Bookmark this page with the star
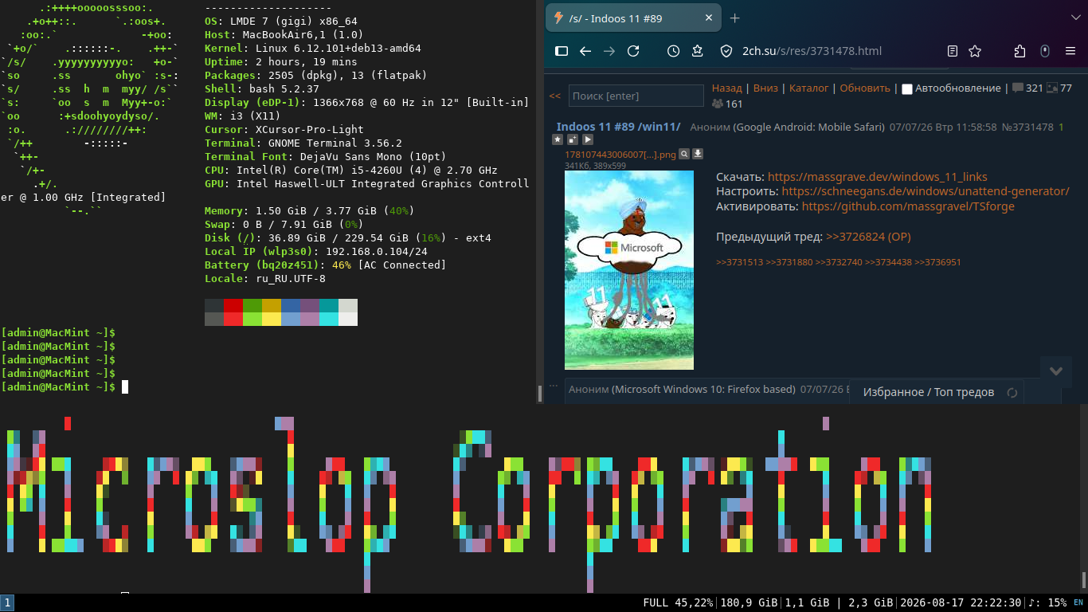1088x612 pixels. coord(975,51)
